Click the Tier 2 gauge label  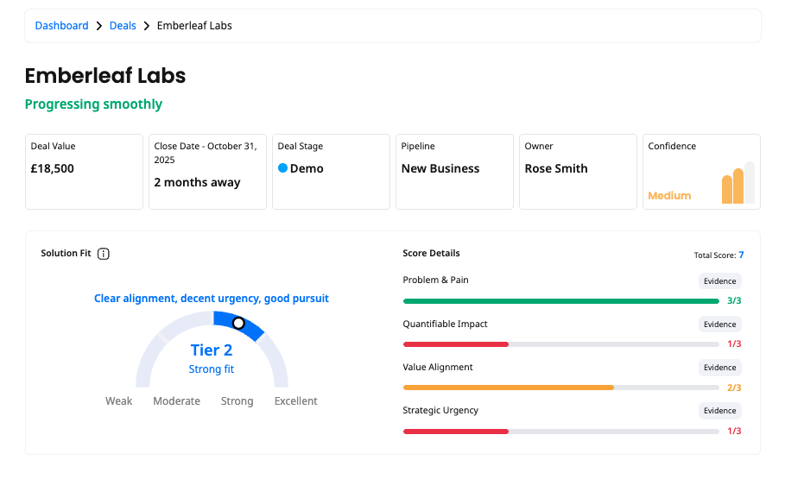click(212, 350)
